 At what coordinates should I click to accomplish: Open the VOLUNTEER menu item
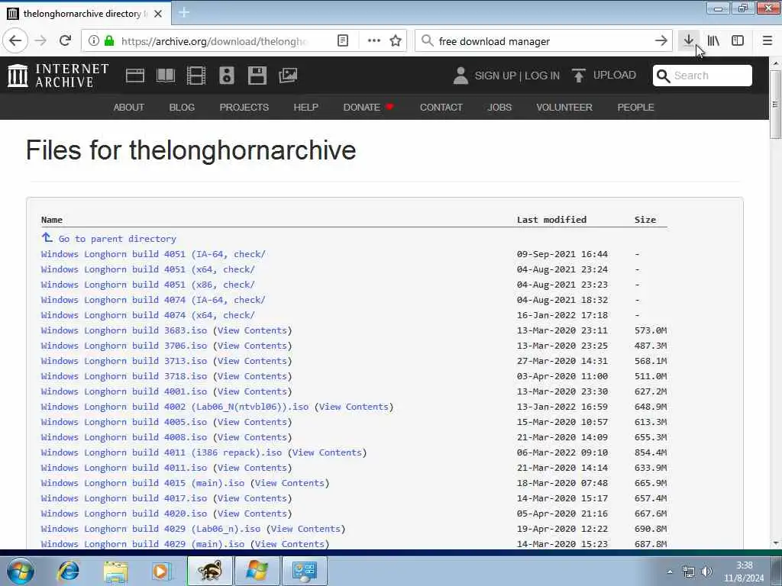564,107
